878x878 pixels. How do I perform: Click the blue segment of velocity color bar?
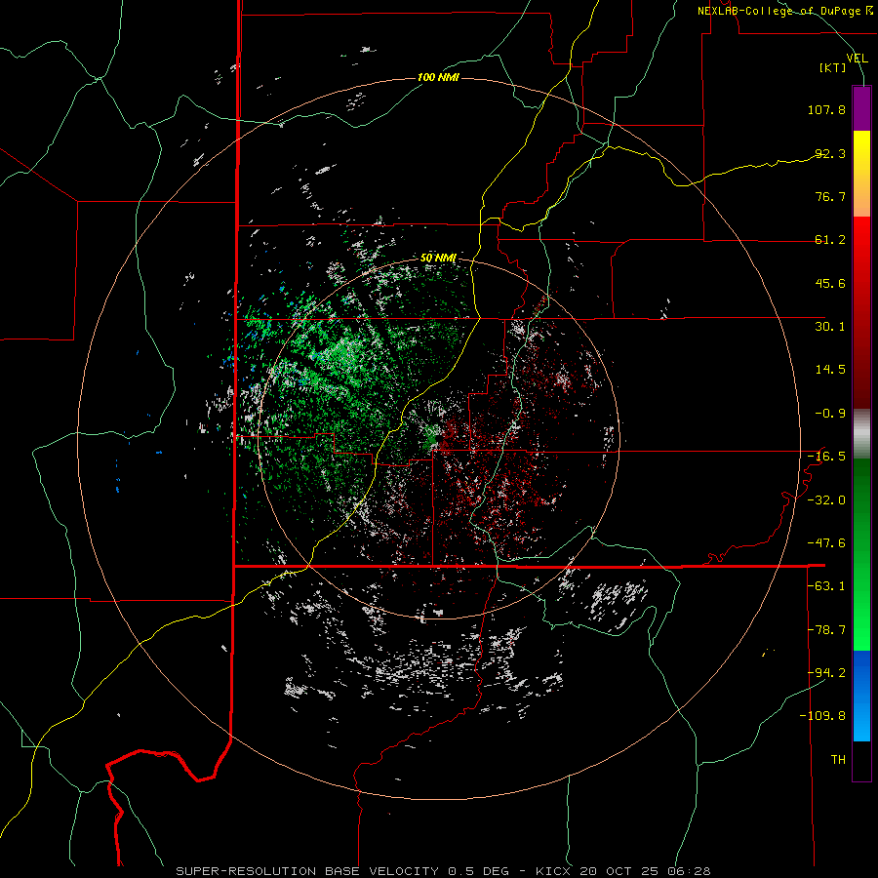pos(861,696)
